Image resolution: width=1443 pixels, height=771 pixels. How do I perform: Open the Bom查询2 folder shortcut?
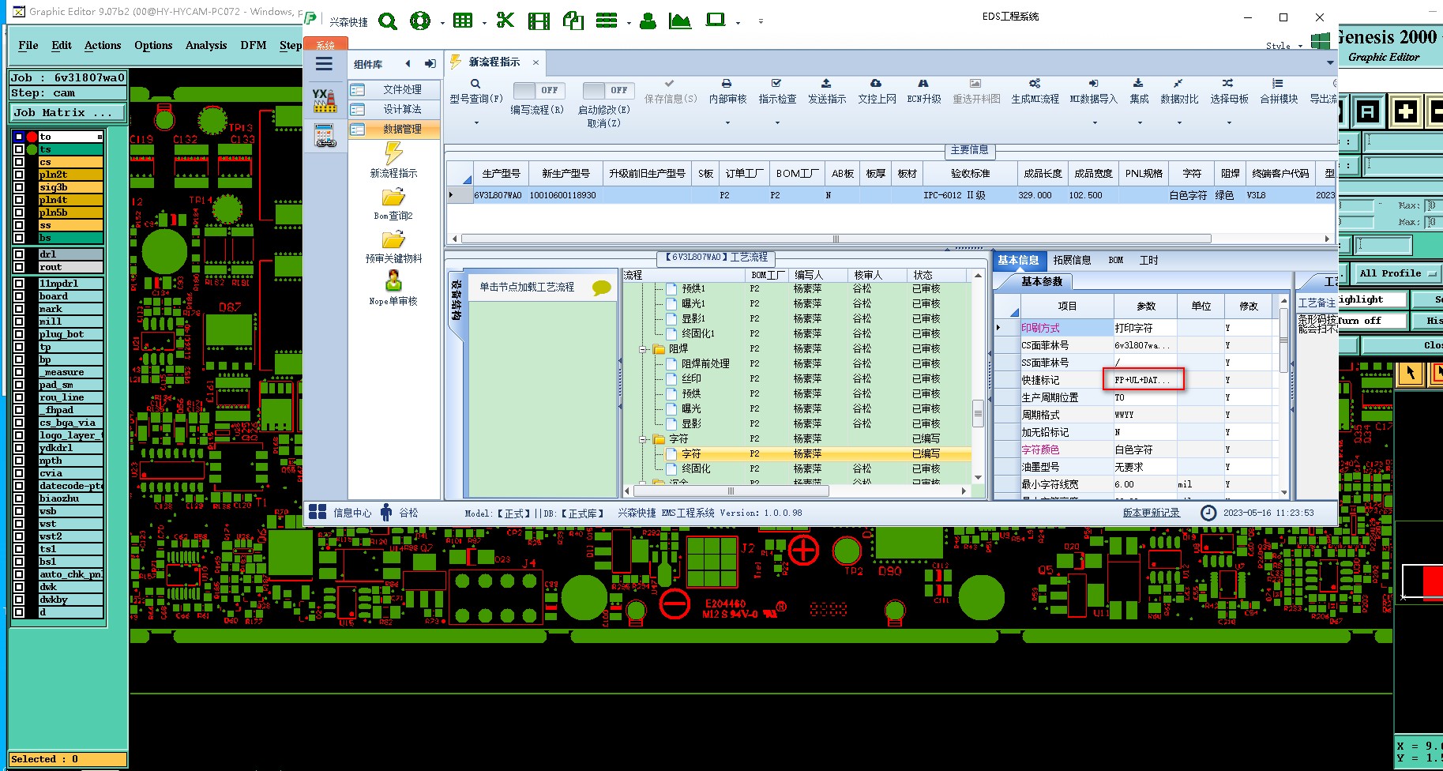point(393,203)
